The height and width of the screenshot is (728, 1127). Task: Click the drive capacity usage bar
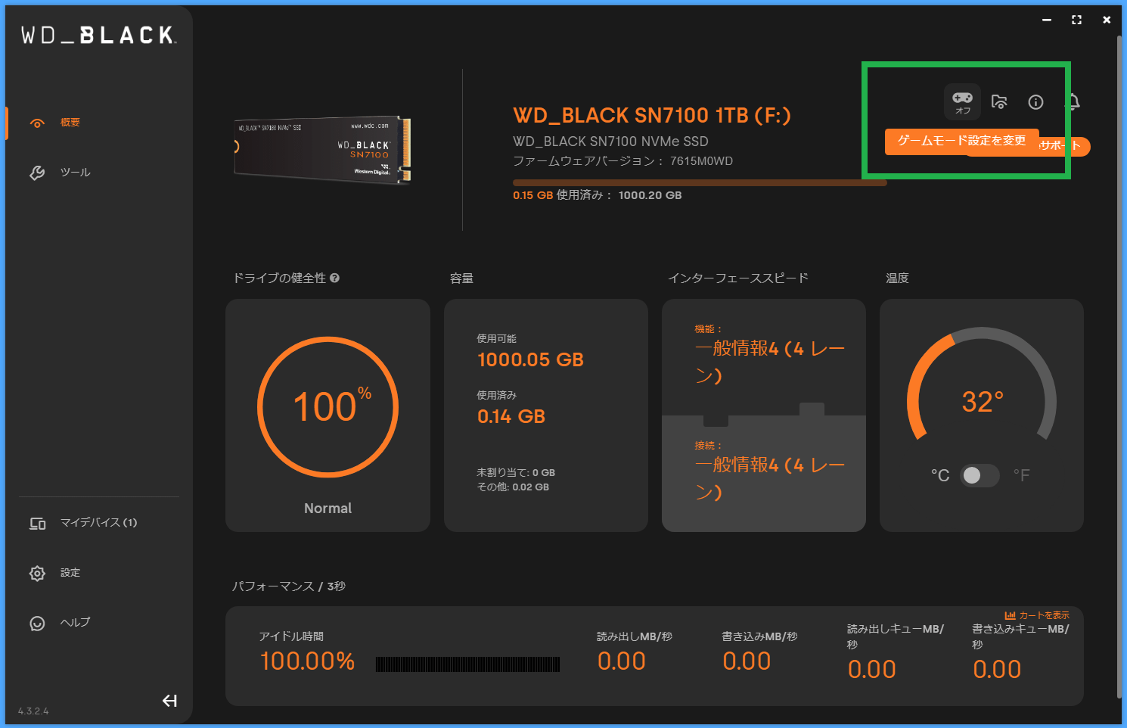[700, 182]
